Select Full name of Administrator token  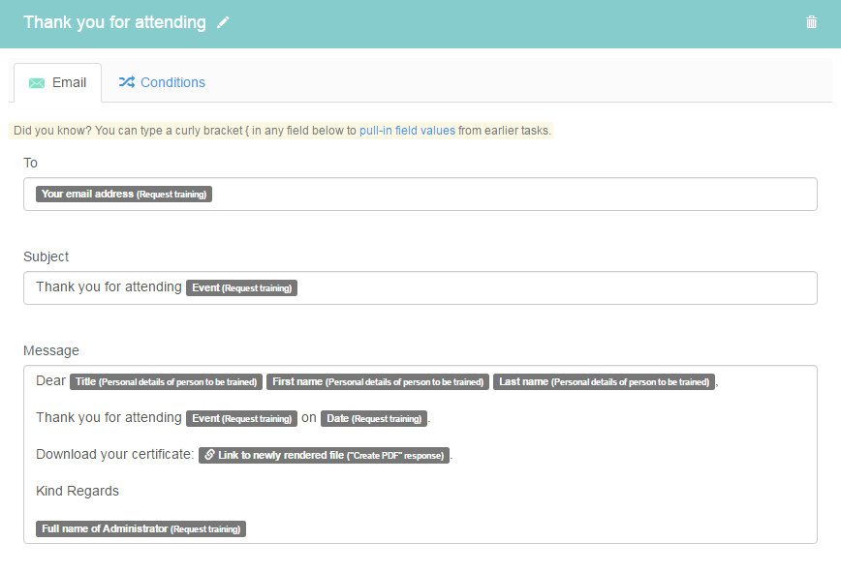coord(140,528)
